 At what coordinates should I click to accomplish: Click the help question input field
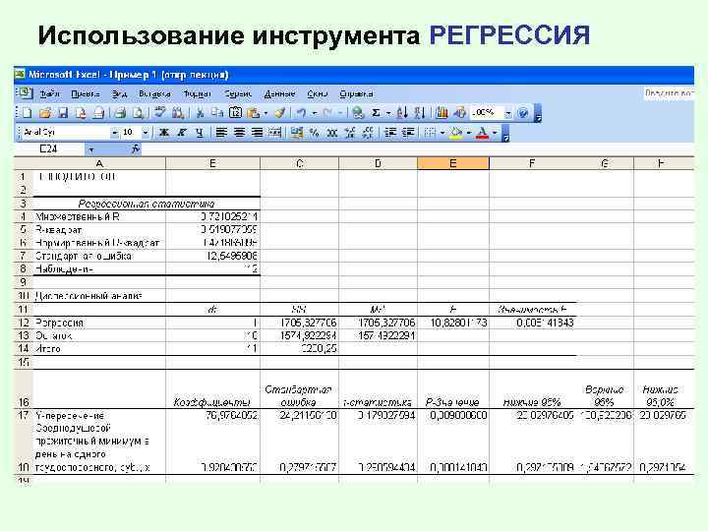tap(669, 93)
